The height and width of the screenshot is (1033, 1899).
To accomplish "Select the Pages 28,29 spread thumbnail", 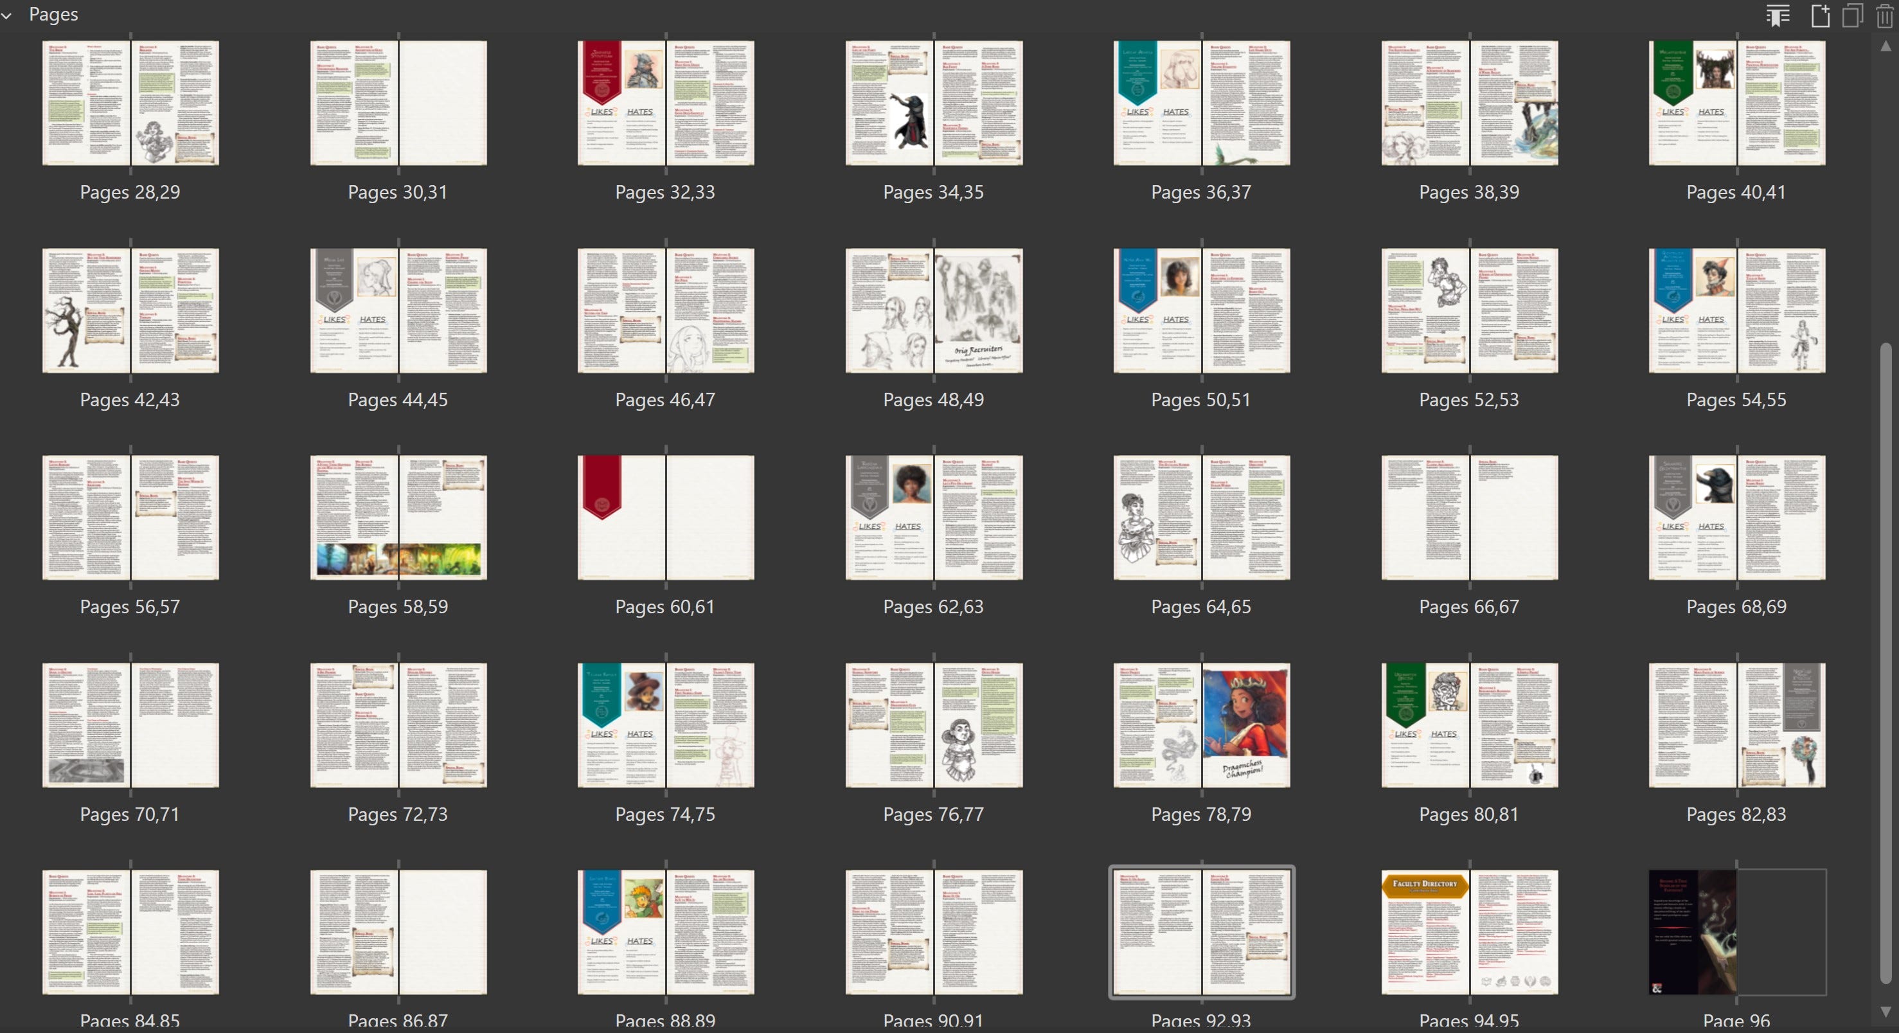I will click(x=130, y=103).
